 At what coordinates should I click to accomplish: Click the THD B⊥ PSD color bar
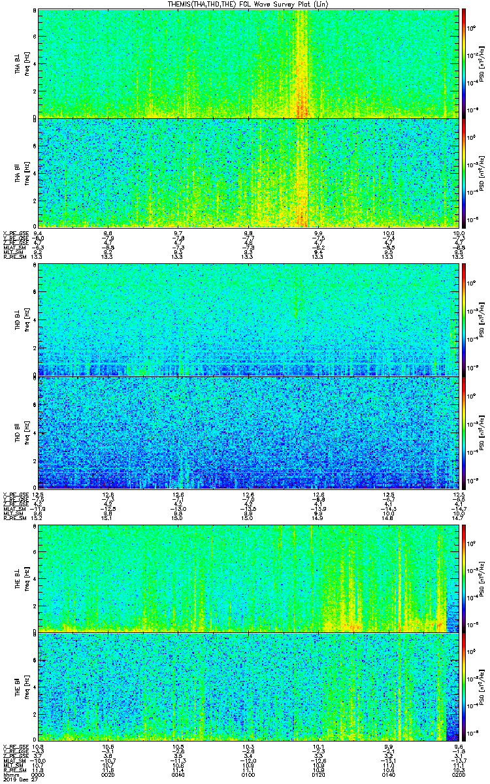(x=464, y=319)
